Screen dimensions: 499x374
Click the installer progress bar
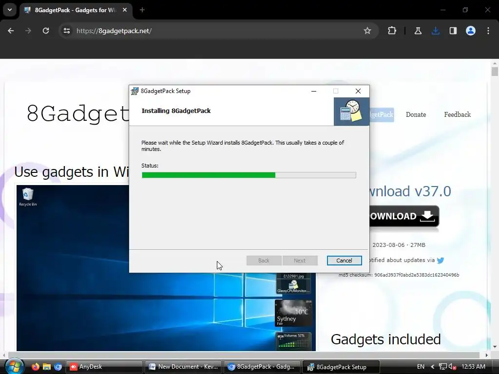249,175
